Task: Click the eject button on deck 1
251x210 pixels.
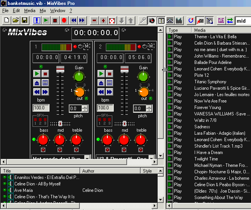Action: tap(37, 82)
